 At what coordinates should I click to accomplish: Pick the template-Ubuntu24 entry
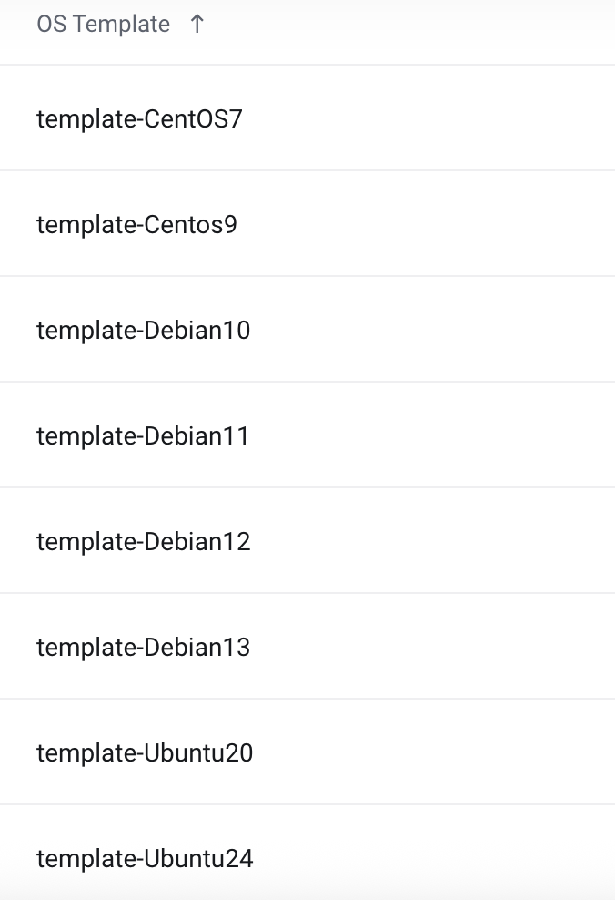click(x=307, y=853)
